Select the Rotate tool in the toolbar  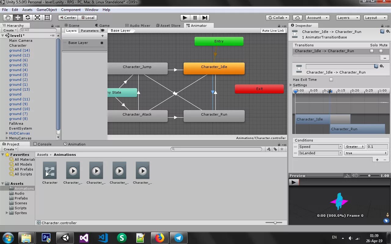[27, 18]
